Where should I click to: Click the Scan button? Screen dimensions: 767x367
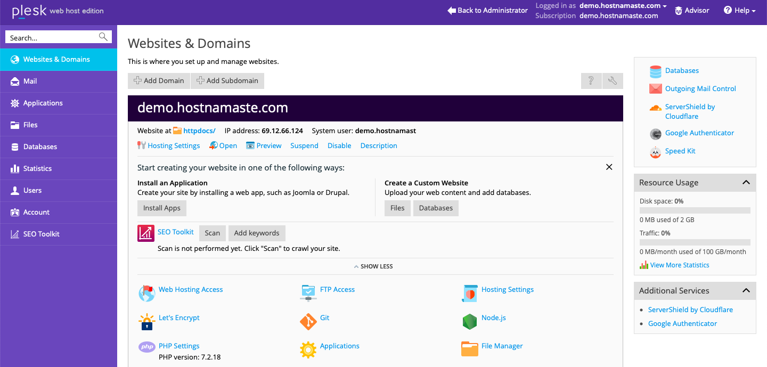[213, 233]
